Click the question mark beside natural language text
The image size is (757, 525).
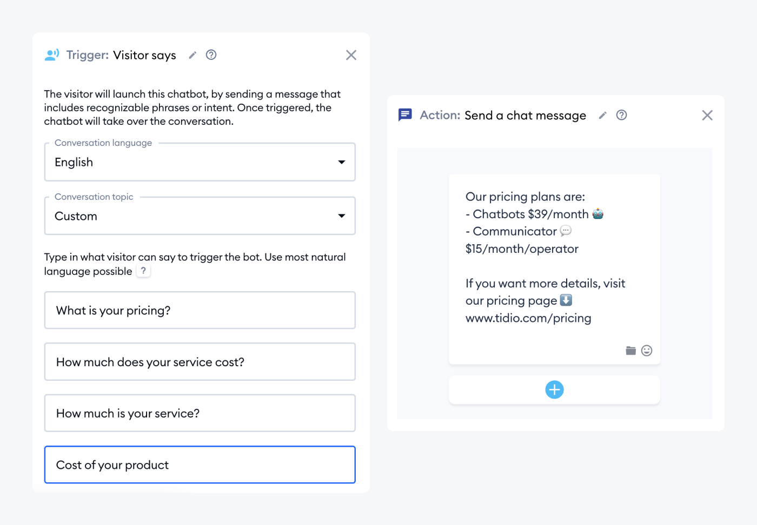click(x=143, y=271)
